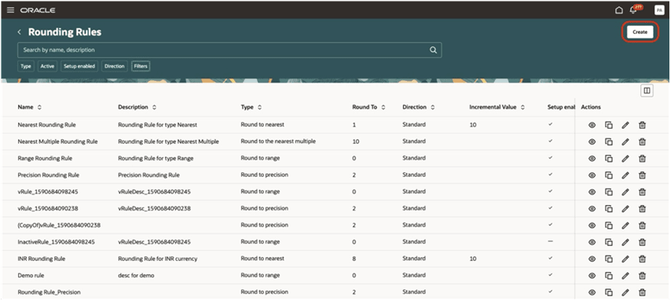This screenshot has height=301, width=671.
Task: Delete the vRule_1590684090238 row
Action: pos(642,208)
